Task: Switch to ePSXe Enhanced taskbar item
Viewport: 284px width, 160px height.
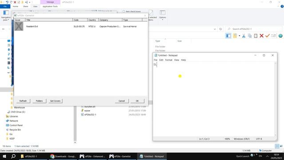Action: tap(93, 156)
